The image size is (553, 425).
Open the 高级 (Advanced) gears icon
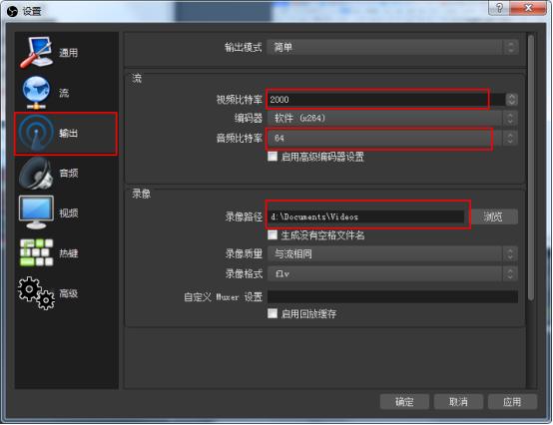[36, 293]
